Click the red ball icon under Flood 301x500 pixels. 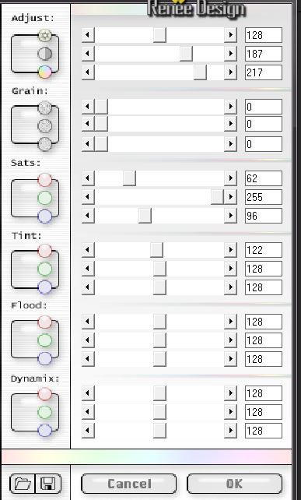[45, 322]
